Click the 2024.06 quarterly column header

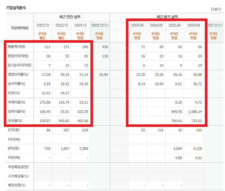click(x=137, y=25)
